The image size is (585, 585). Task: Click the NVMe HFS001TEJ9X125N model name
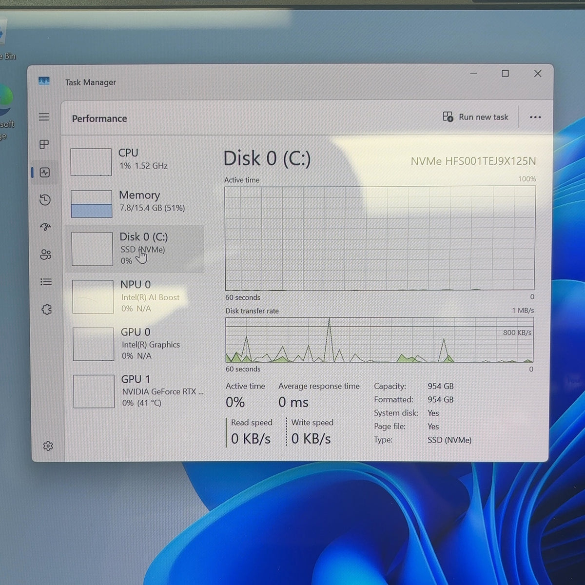(473, 161)
